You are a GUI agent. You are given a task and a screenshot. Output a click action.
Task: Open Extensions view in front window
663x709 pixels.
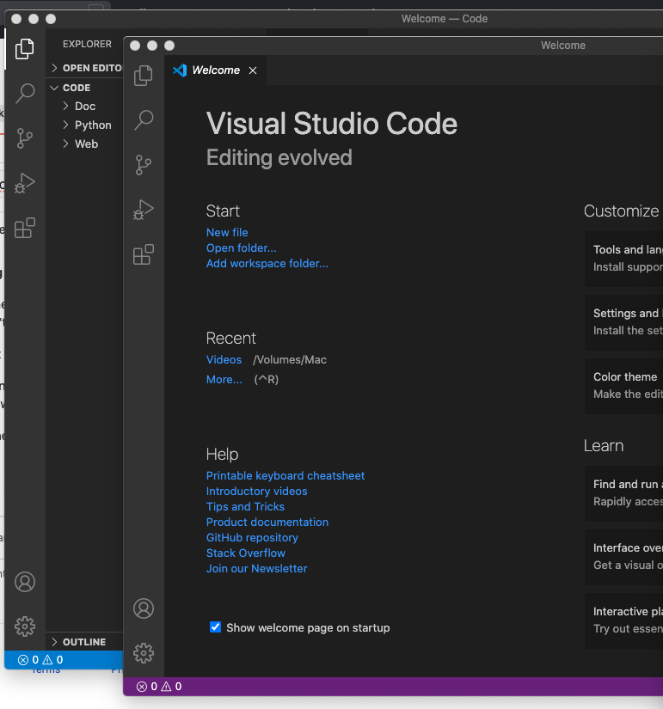[144, 254]
